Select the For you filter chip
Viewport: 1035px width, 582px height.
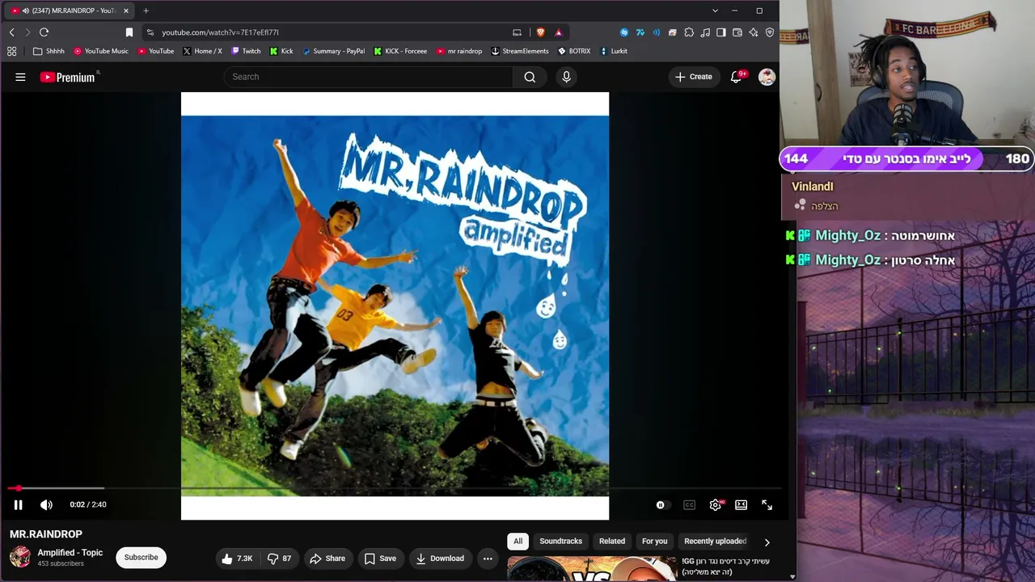coord(655,541)
